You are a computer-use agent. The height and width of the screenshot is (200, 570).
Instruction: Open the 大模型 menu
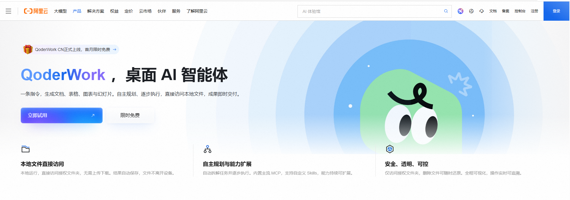coord(60,11)
